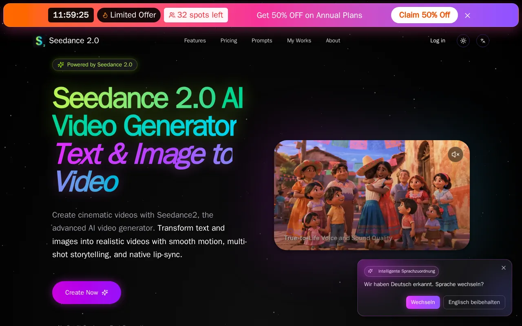This screenshot has height=326, width=522.
Task: Dismiss the language detection popup
Action: pyautogui.click(x=504, y=268)
